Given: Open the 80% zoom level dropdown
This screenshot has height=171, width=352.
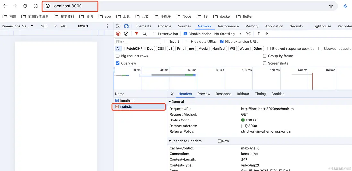Looking at the screenshot, I should (83, 26).
